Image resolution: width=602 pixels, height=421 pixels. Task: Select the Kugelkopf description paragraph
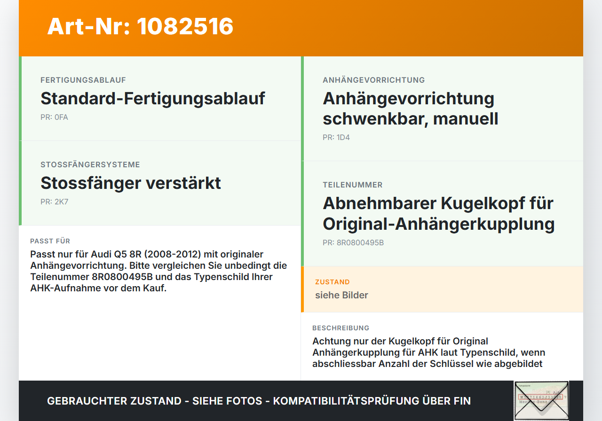point(429,352)
